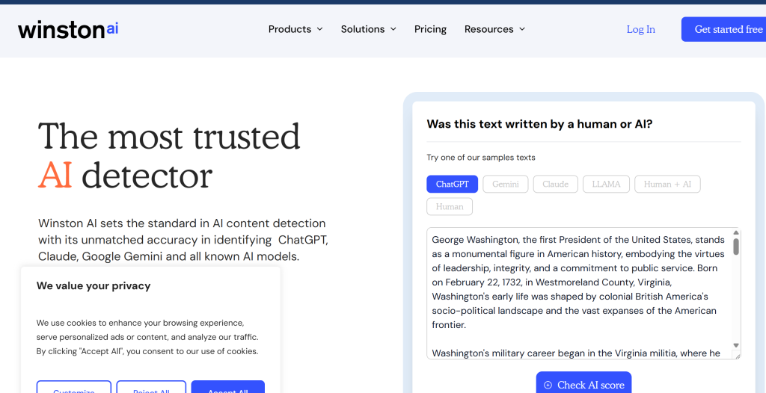The image size is (766, 393).
Task: Click the Winston AI logo
Action: [x=68, y=29]
